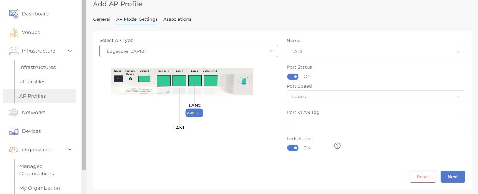Click the green alarm bell icon
This screenshot has height=194, width=478.
point(244,80)
